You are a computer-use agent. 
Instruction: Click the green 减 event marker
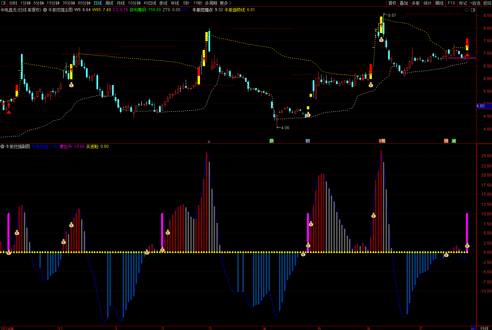tap(454, 141)
